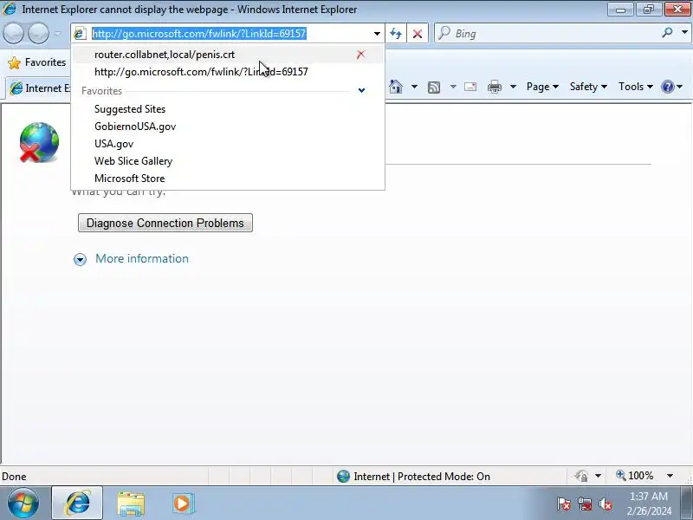Open the Windows Start orb
The height and width of the screenshot is (520, 693).
[23, 503]
